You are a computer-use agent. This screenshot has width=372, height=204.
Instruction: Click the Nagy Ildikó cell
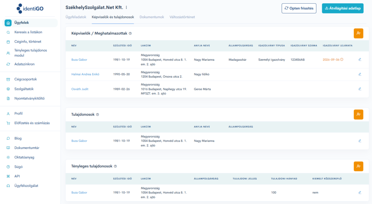(202, 74)
